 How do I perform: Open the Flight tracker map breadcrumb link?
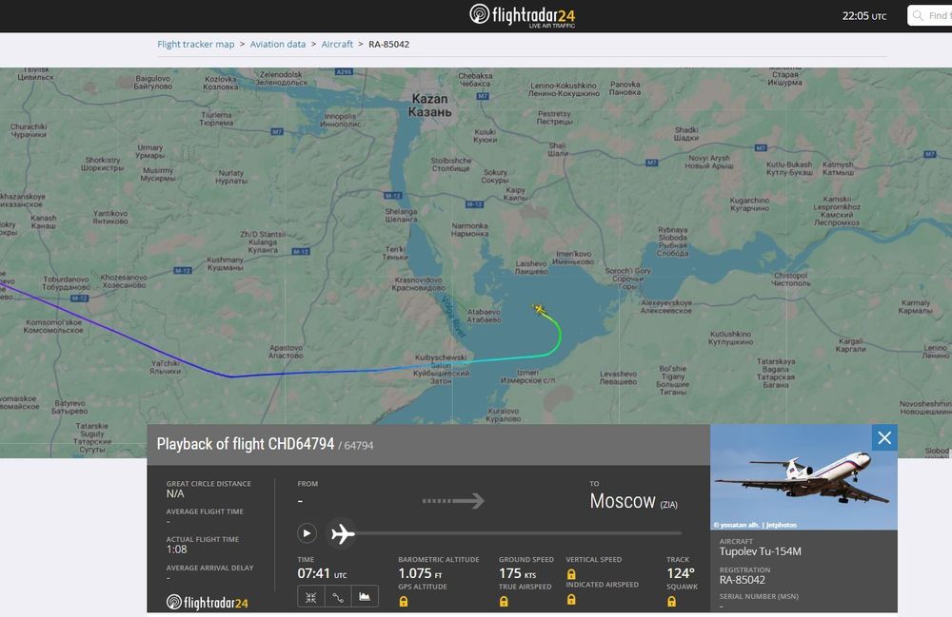tap(195, 45)
